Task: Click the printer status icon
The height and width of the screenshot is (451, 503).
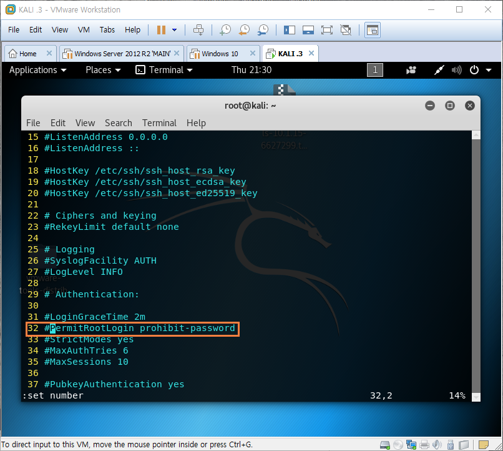Action: click(x=424, y=445)
